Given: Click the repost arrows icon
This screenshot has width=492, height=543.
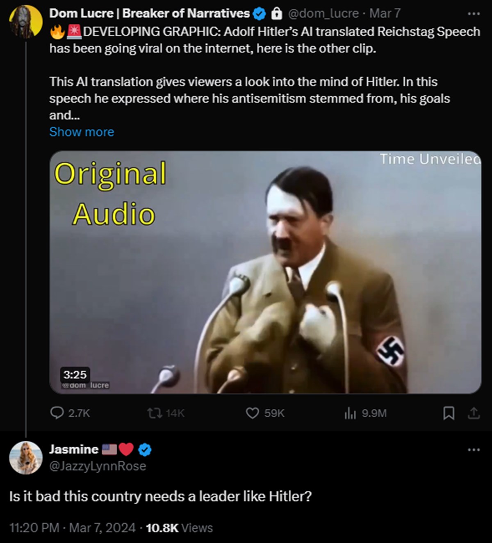Looking at the screenshot, I should pyautogui.click(x=154, y=413).
